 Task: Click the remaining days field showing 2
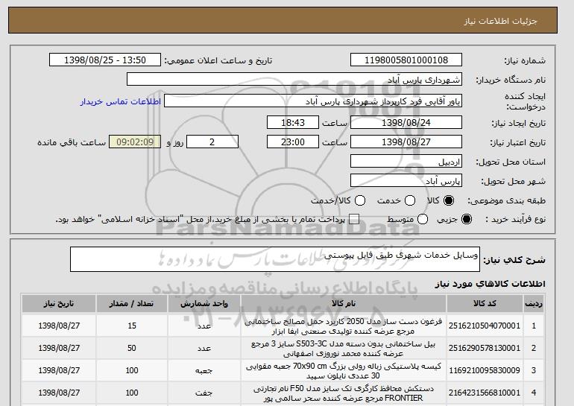(212, 142)
